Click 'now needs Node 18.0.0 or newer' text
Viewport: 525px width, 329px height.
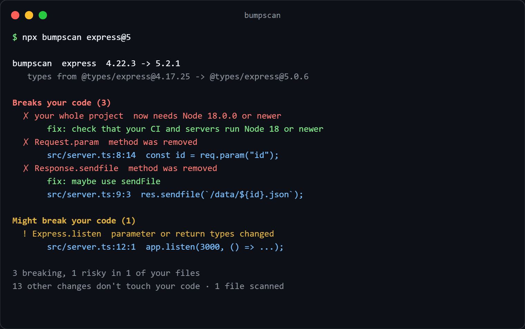(207, 116)
